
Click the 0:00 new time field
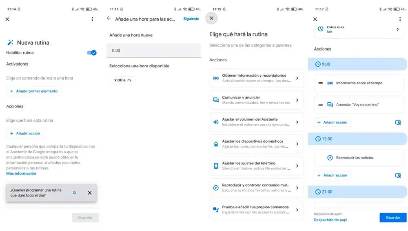pyautogui.click(x=154, y=51)
